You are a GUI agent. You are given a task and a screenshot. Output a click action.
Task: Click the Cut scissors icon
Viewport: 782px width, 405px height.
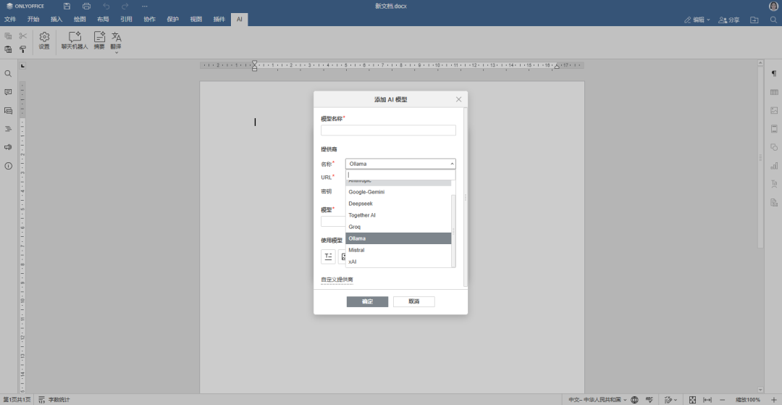tap(23, 36)
